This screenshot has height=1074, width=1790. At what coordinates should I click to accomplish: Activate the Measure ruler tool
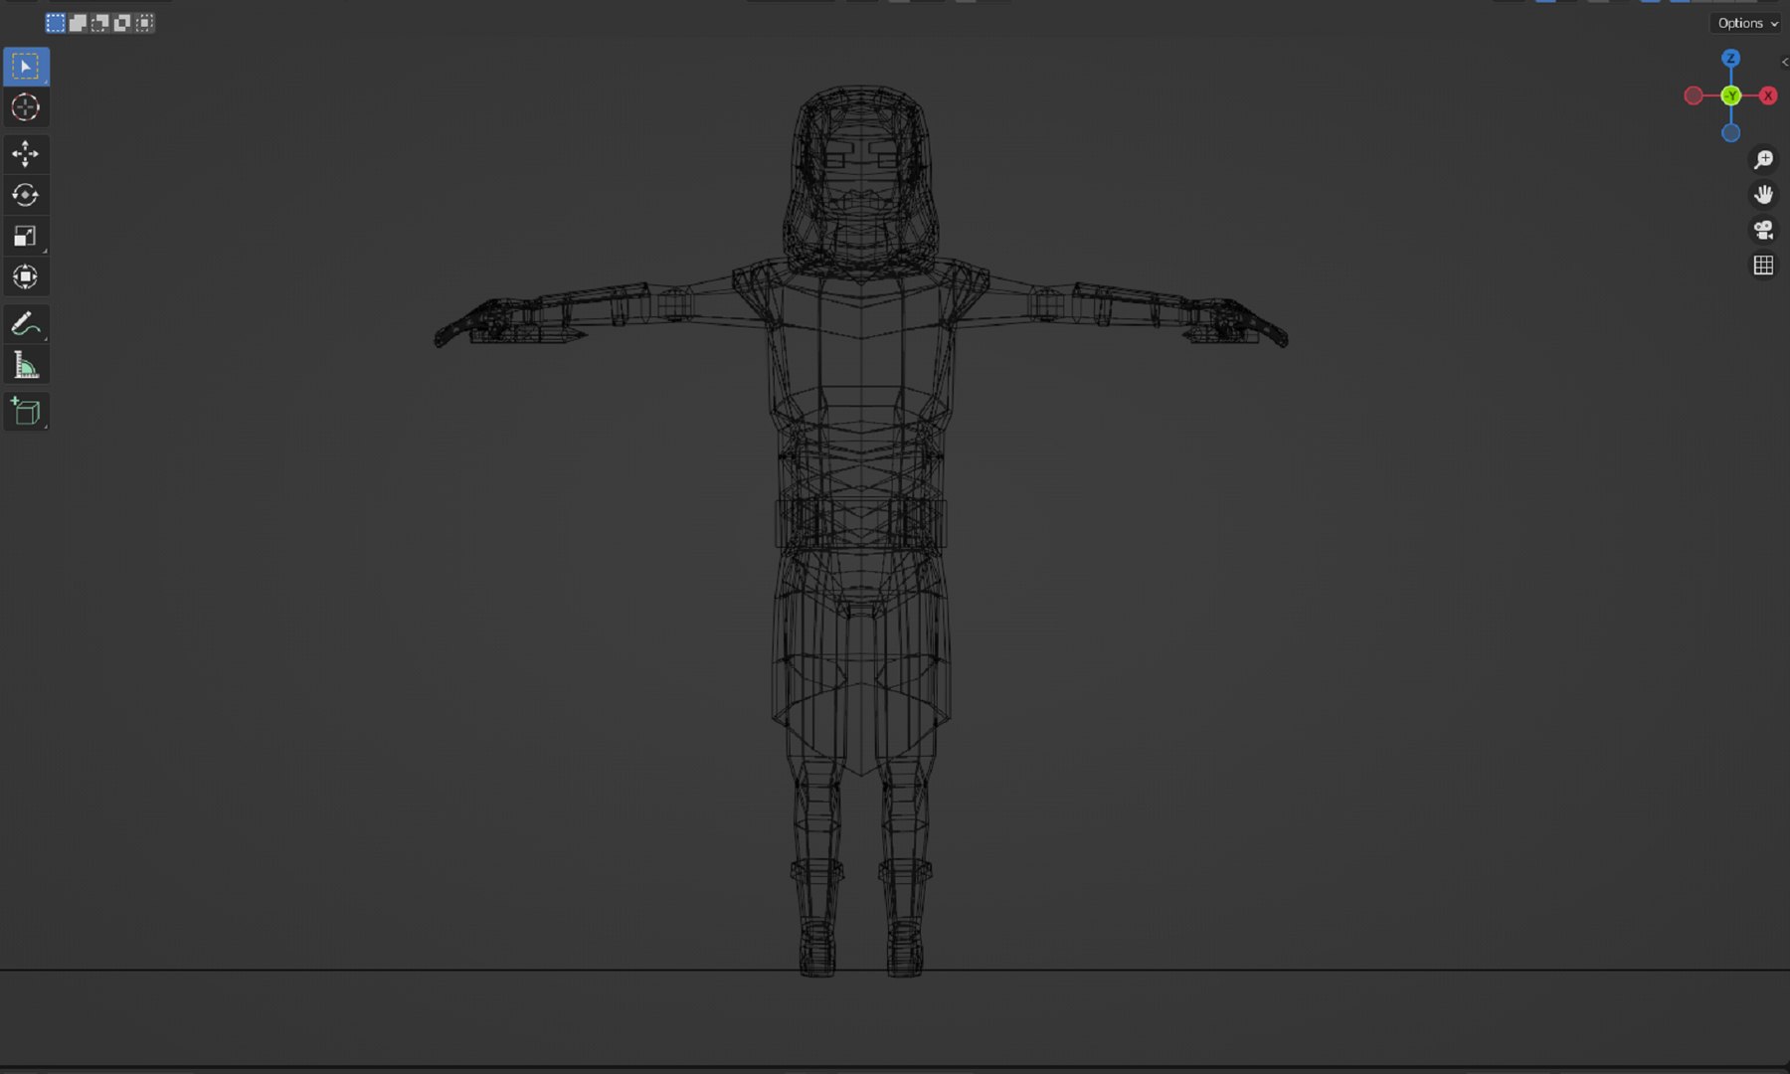(x=26, y=365)
